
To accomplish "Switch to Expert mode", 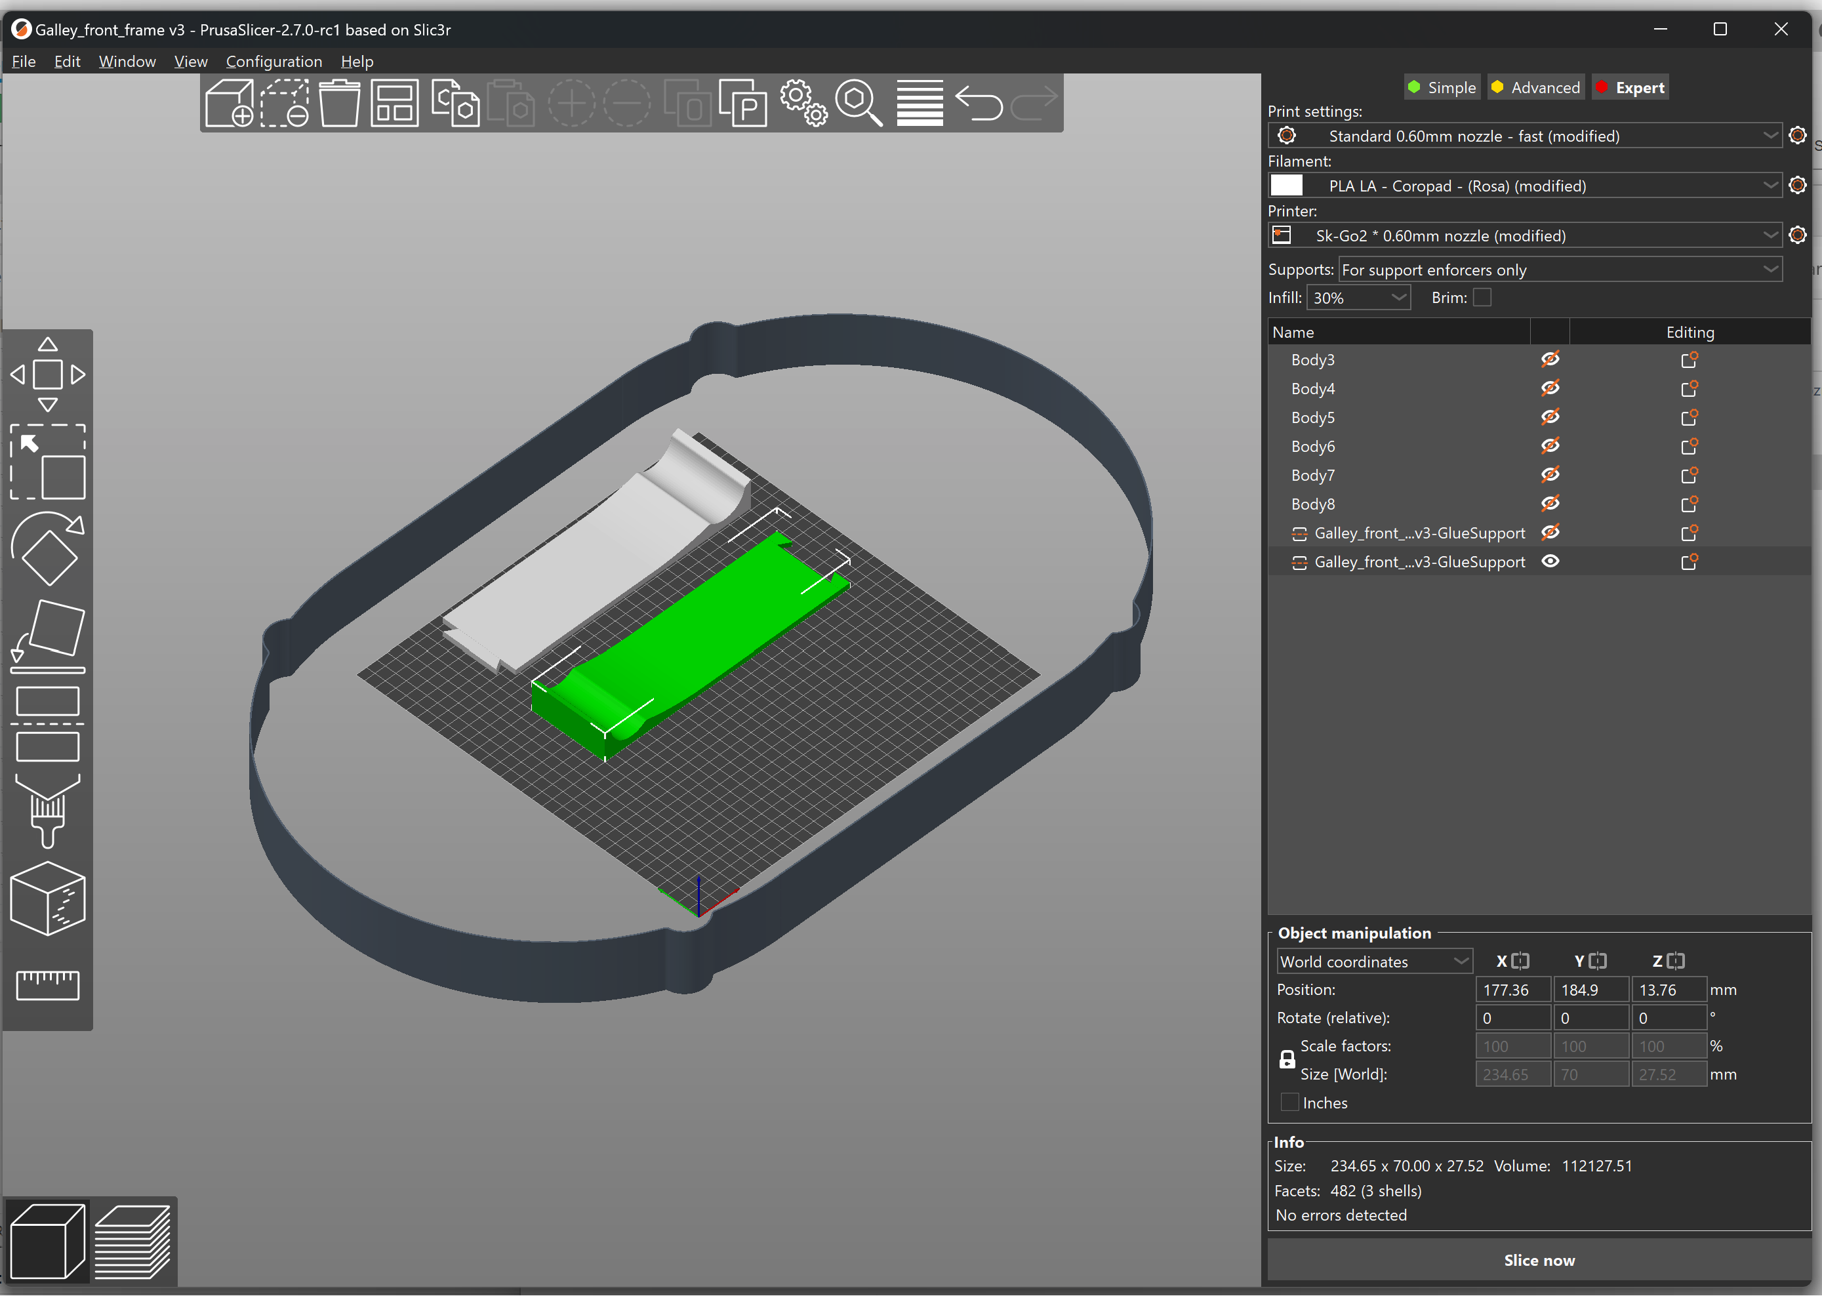I will (1630, 88).
